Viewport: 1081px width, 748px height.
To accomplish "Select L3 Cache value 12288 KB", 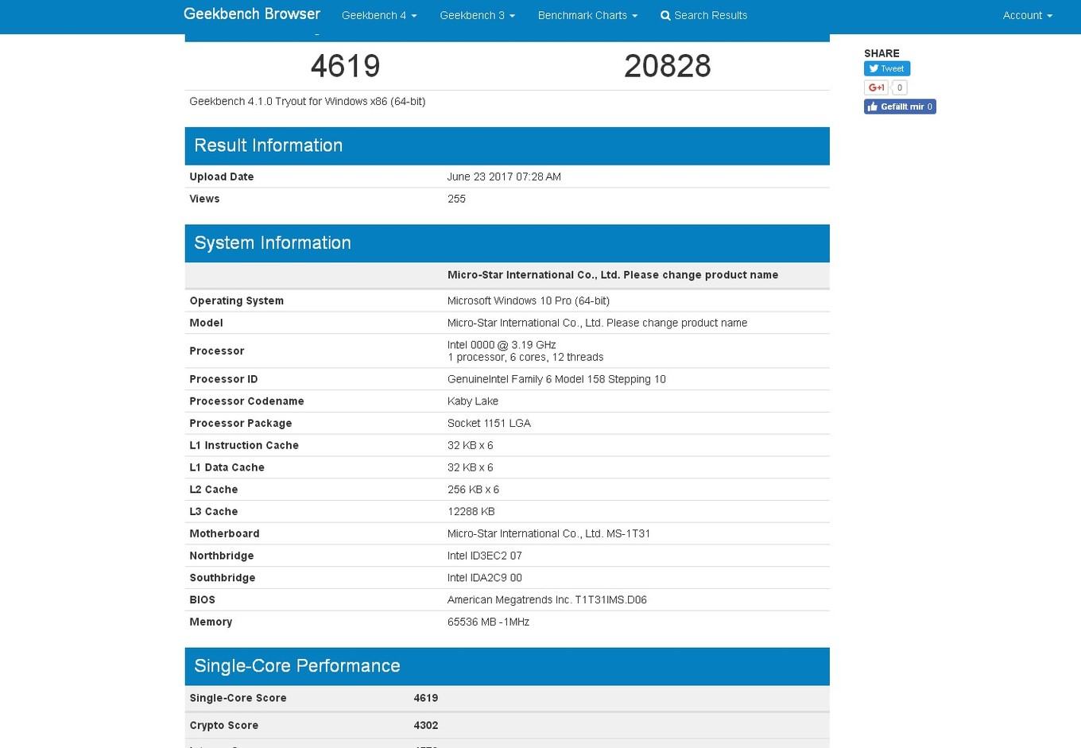I will tap(471, 511).
